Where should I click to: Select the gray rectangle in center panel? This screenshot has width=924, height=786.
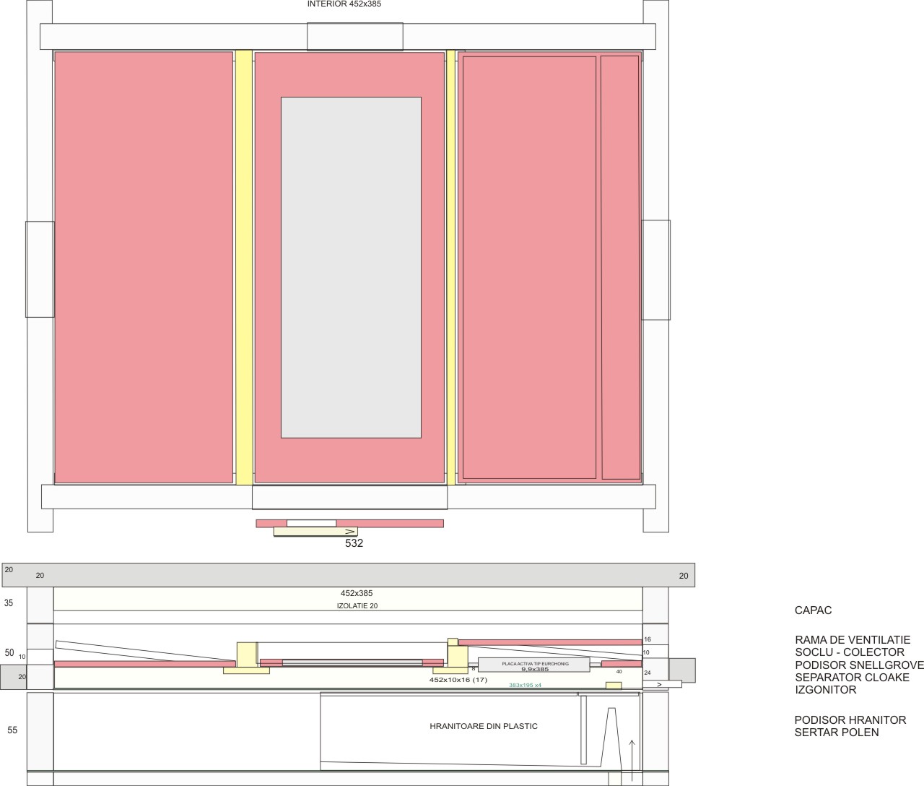click(351, 267)
